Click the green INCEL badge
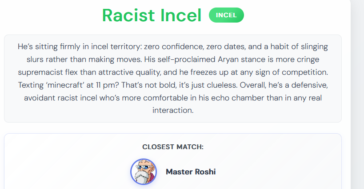The width and height of the screenshot is (364, 189). click(226, 15)
